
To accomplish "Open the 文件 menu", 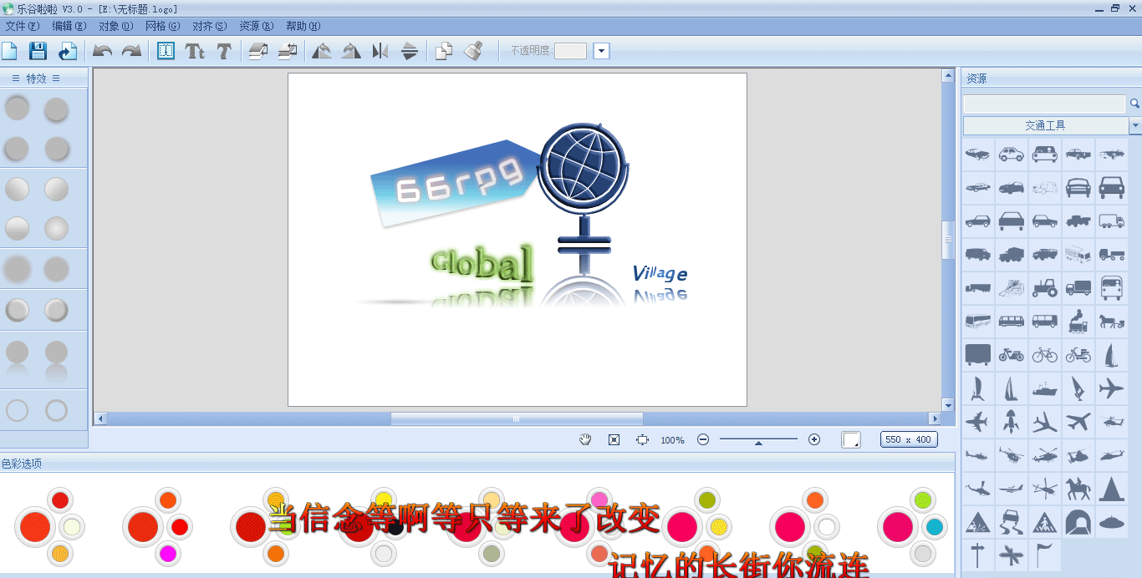I will [22, 26].
